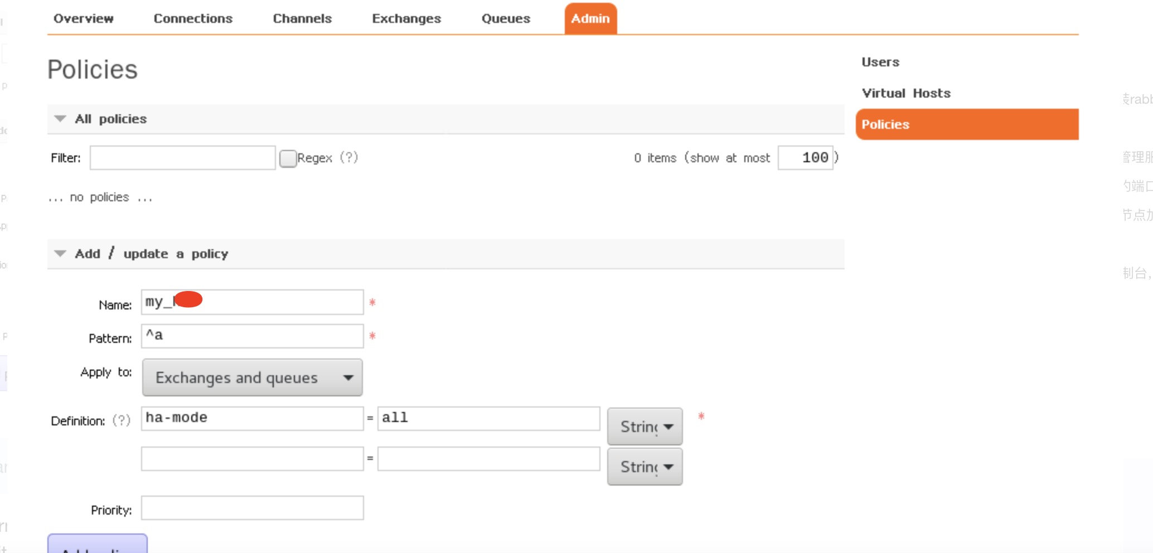Select the Policies sidebar item
The height and width of the screenshot is (553, 1153).
(x=885, y=124)
